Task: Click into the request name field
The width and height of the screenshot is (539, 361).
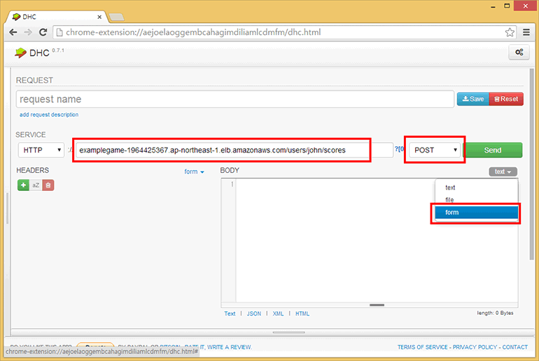Action: pyautogui.click(x=234, y=99)
